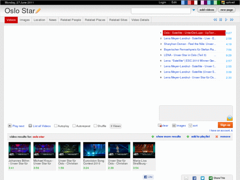Select playlist item LENA - Unser Star in Oslo (Teil 3)
The width and height of the screenshot is (240, 180).
pos(190,55)
